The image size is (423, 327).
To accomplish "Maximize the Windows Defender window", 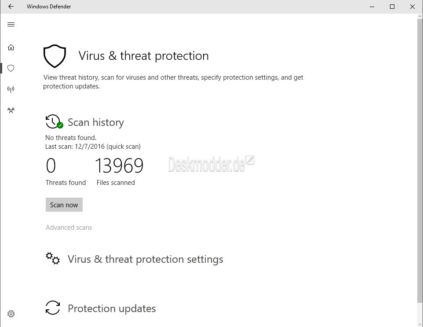I will coord(392,7).
